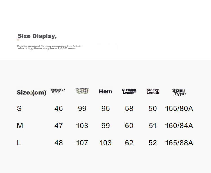This screenshot has height=173, width=211.
Task: Click the Size Display heading
Action: (37, 36)
